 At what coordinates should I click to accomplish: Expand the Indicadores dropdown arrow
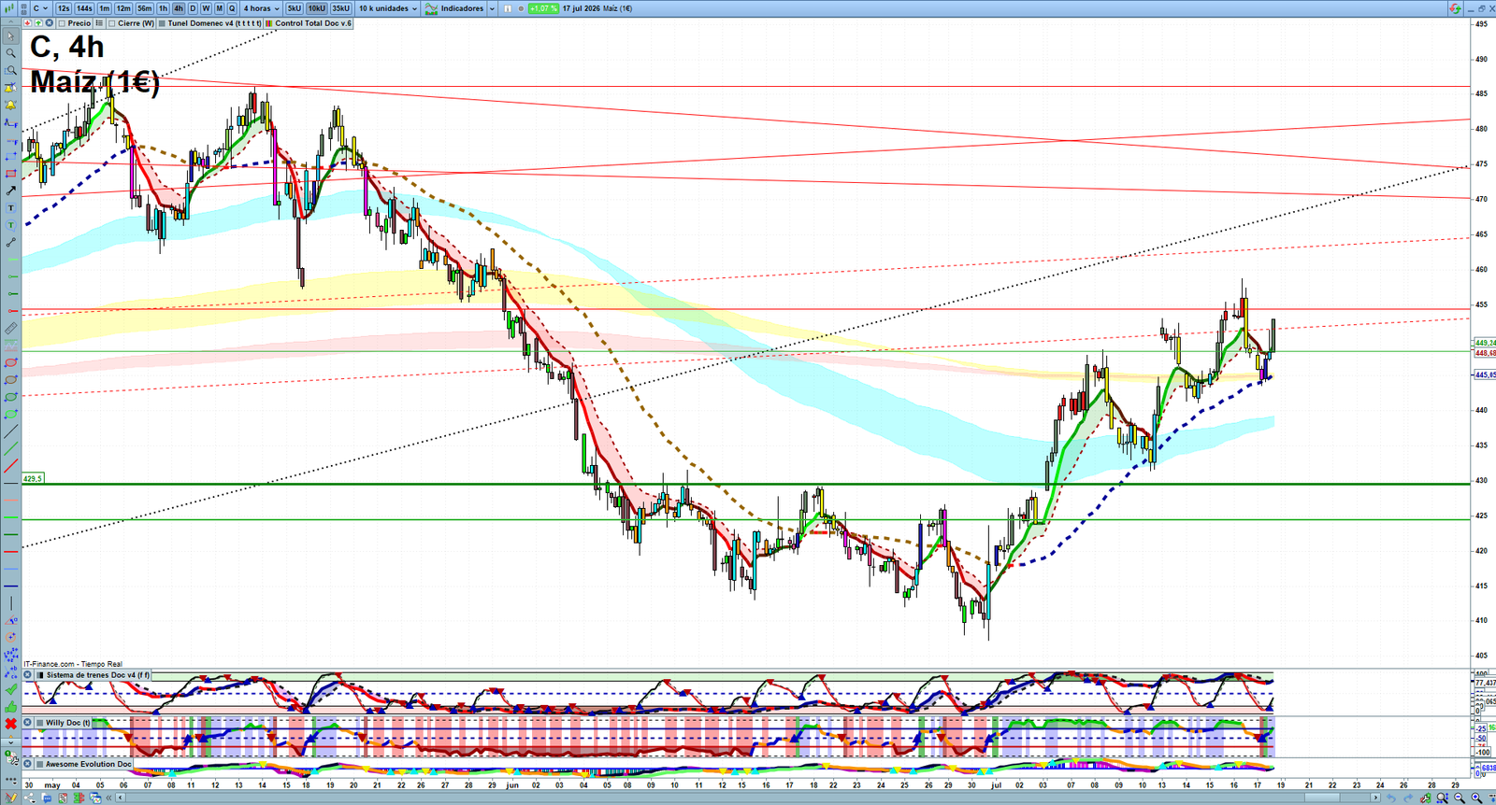coord(492,8)
